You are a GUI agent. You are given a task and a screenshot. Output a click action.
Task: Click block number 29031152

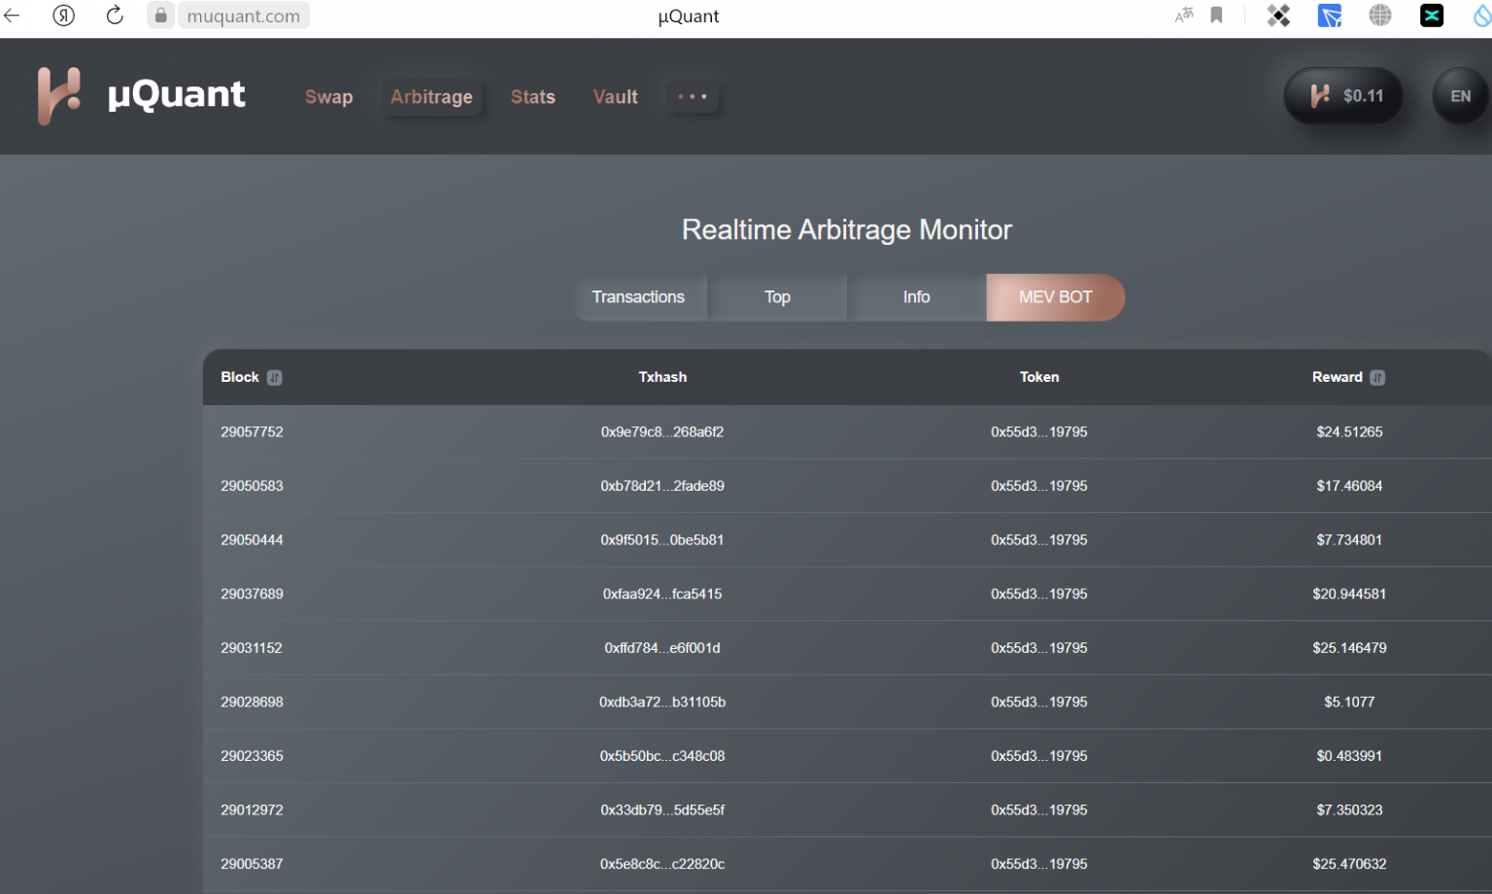tap(252, 647)
